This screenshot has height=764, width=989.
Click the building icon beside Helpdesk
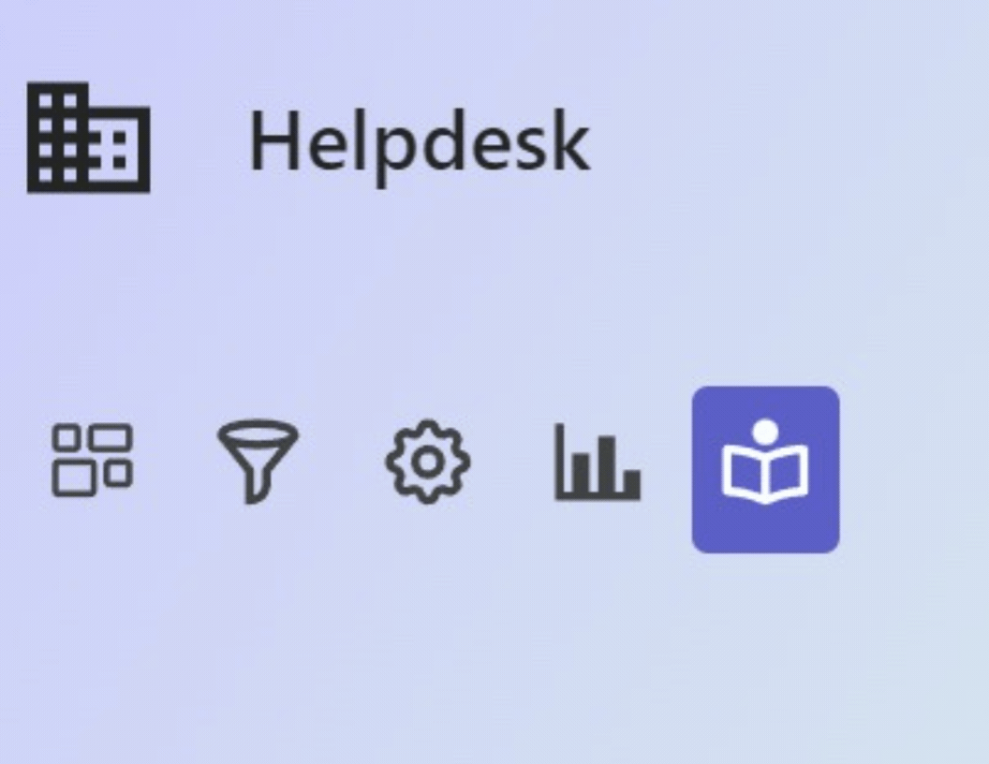coord(88,138)
